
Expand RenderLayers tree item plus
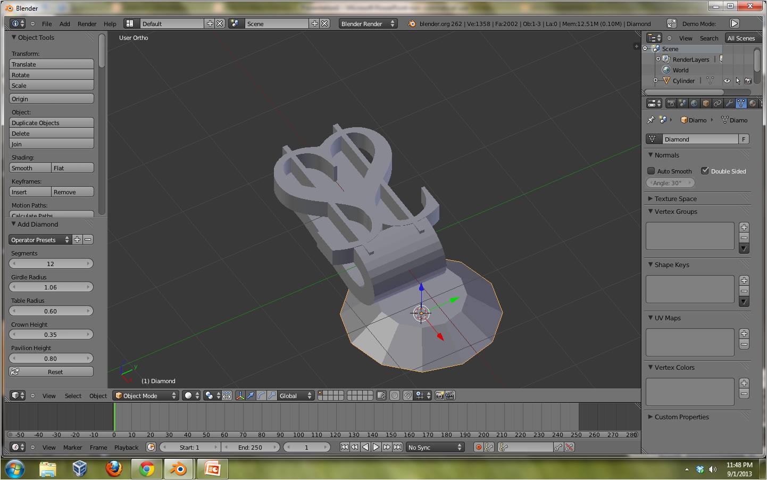(658, 59)
